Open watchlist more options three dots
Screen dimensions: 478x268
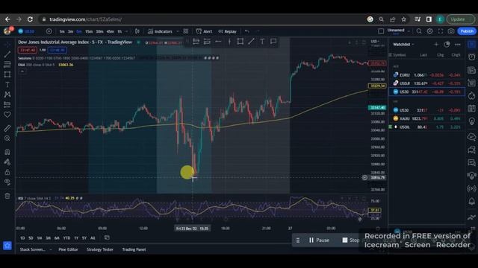click(x=458, y=45)
